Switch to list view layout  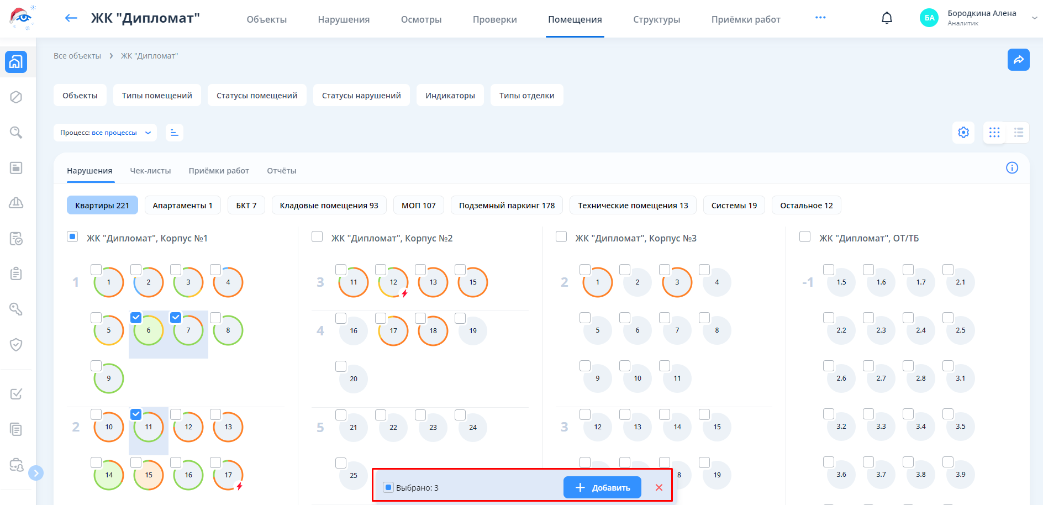1018,133
